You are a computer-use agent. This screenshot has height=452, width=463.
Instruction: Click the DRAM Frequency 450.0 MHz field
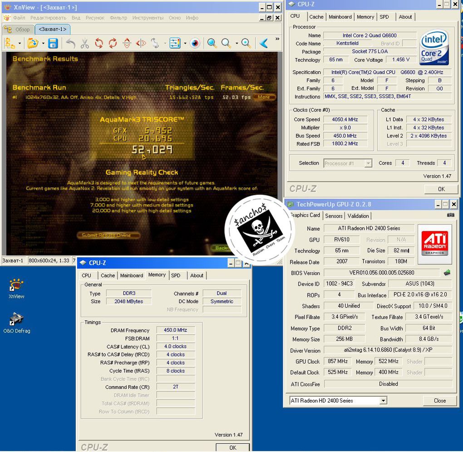pos(175,330)
